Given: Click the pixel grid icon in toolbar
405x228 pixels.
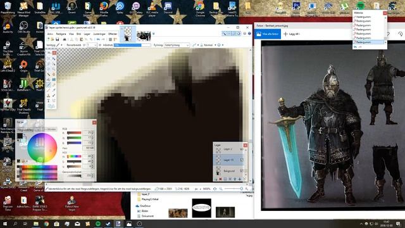Looking at the screenshot, I should pos(110,39).
